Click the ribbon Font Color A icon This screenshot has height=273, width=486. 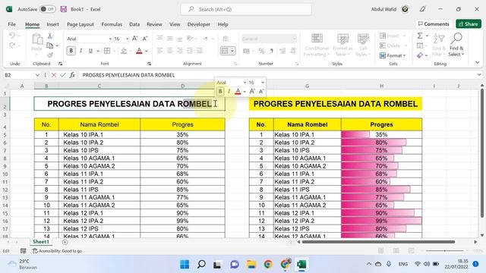(139, 51)
